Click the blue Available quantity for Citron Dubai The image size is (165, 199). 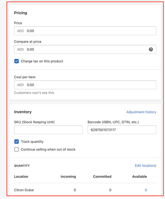point(146,190)
